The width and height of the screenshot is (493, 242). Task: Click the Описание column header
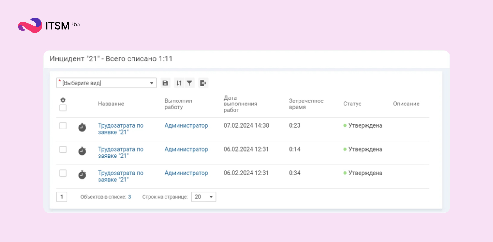click(406, 104)
